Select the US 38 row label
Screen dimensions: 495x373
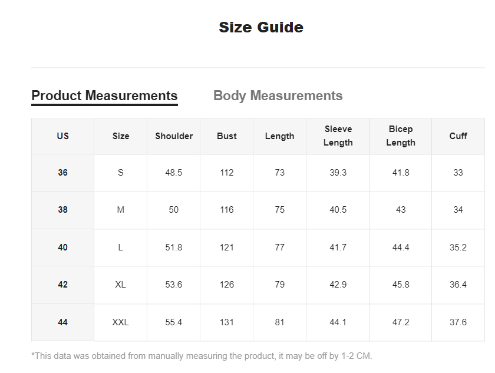click(x=63, y=210)
